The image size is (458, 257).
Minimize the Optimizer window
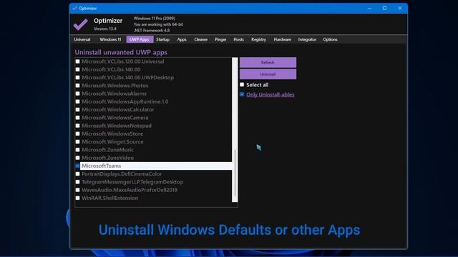pyautogui.click(x=369, y=8)
